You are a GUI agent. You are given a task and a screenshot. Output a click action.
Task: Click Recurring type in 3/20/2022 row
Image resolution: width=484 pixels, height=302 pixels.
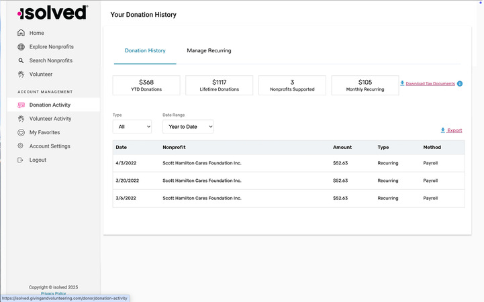click(x=388, y=181)
